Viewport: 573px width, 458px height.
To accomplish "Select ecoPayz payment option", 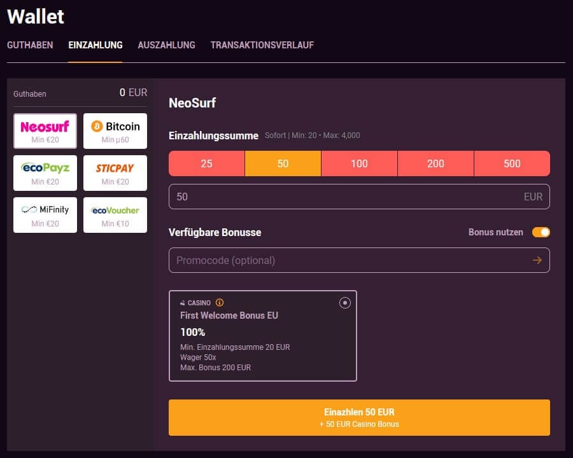I will pos(45,173).
